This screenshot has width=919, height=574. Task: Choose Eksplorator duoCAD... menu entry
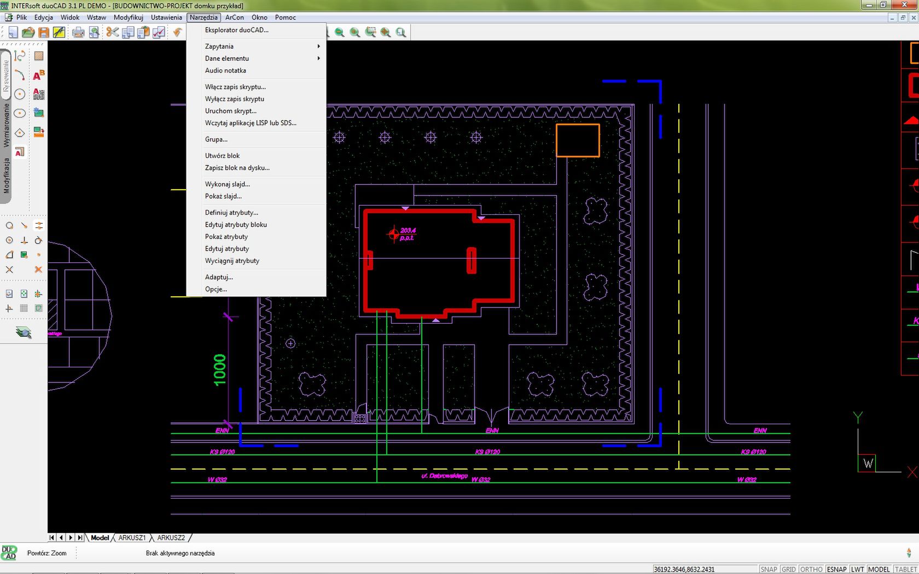(x=257, y=30)
